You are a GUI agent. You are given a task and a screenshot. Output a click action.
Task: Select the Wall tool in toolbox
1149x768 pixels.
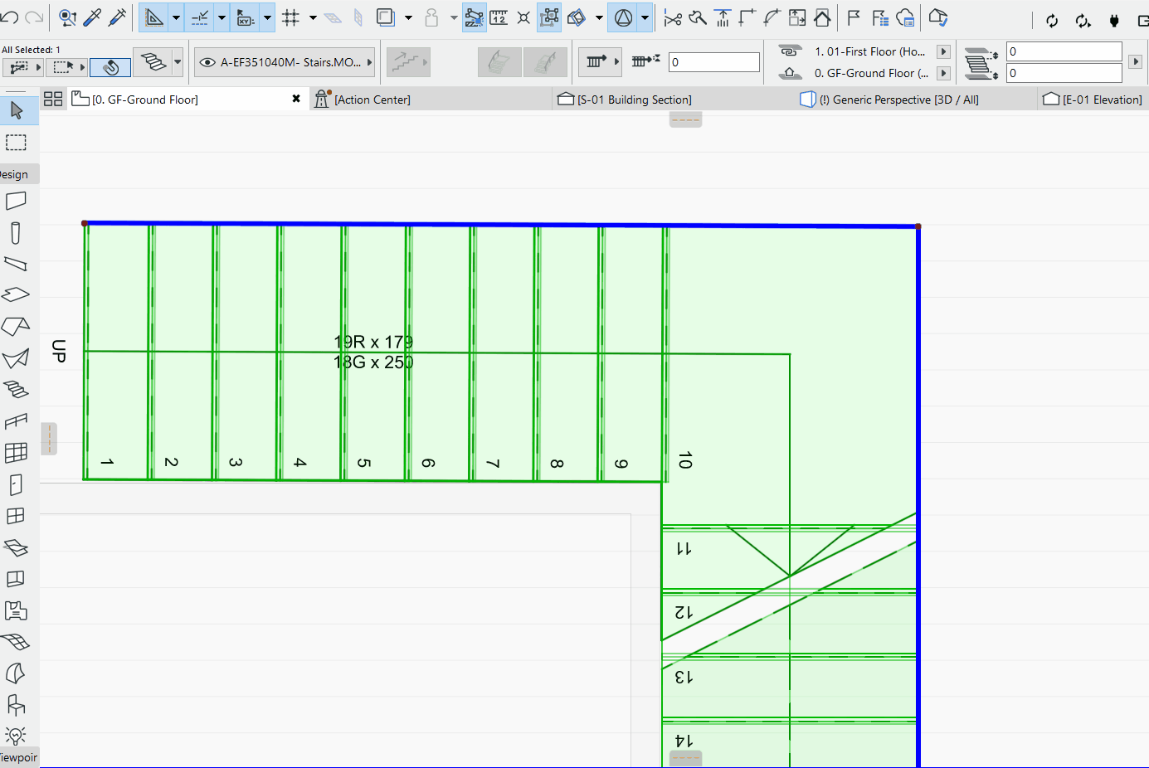pos(16,202)
